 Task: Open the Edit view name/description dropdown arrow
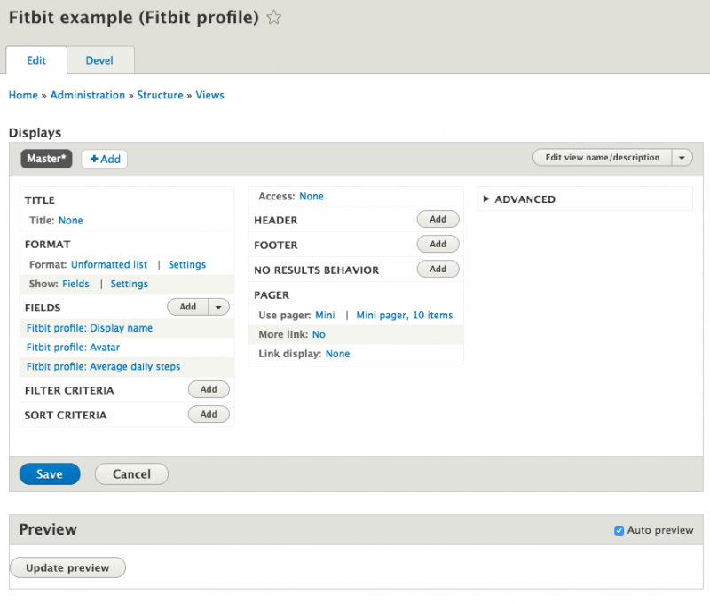click(682, 157)
